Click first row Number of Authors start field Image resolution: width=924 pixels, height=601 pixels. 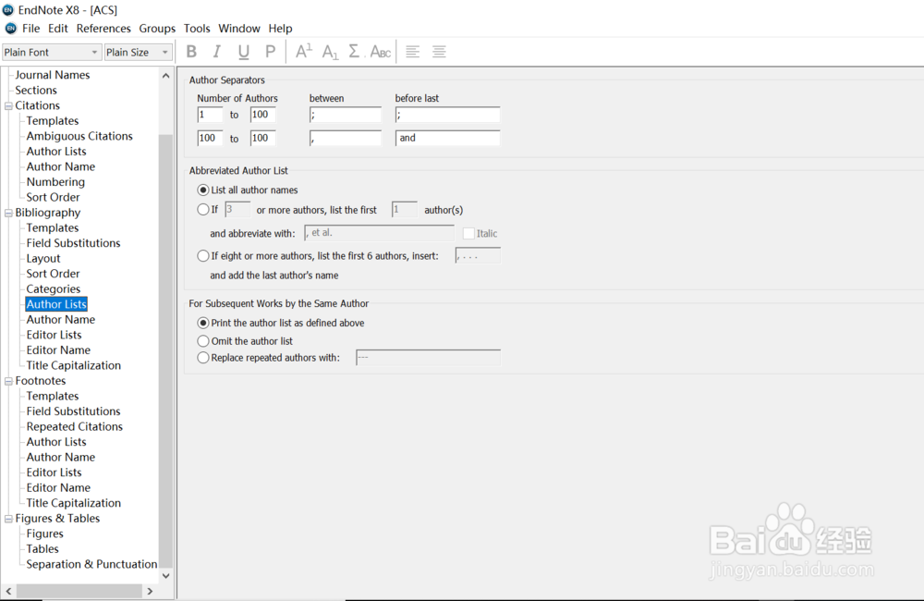tap(211, 115)
